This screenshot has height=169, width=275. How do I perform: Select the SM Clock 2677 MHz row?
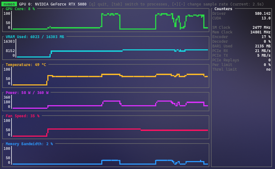point(241,27)
